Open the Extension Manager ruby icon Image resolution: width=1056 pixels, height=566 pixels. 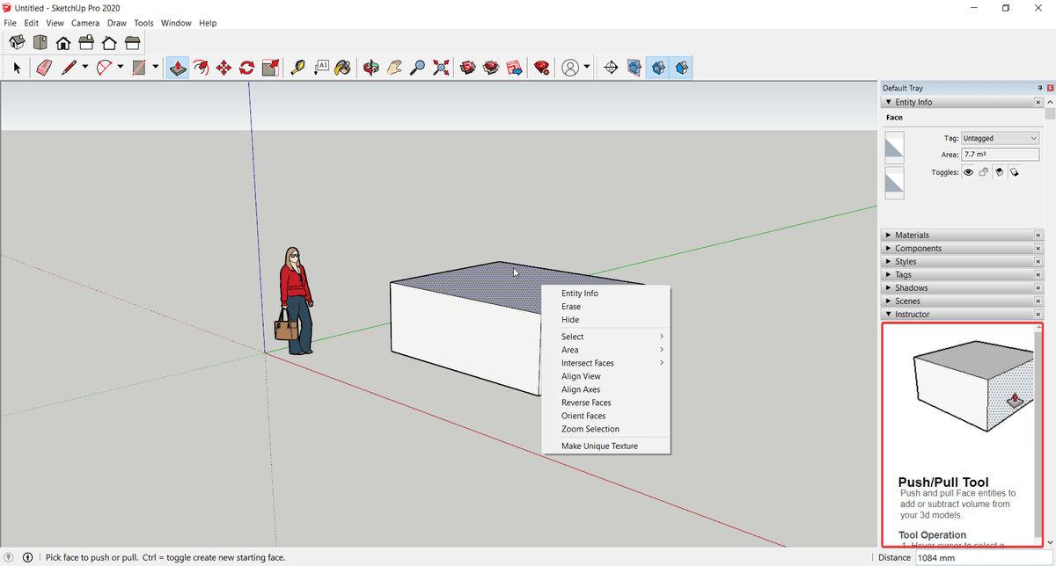pyautogui.click(x=542, y=68)
